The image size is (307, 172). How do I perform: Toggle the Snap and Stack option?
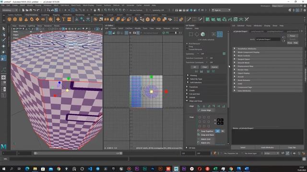[206, 135]
